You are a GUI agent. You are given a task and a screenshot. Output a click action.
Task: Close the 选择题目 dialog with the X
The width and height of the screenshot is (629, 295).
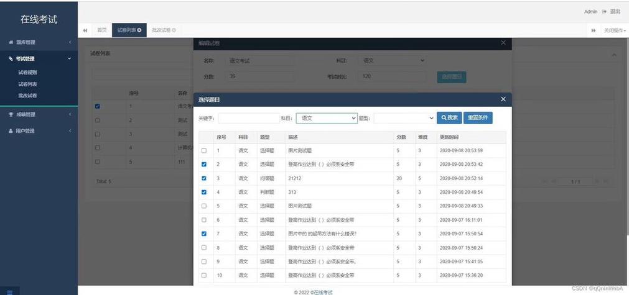click(x=503, y=99)
